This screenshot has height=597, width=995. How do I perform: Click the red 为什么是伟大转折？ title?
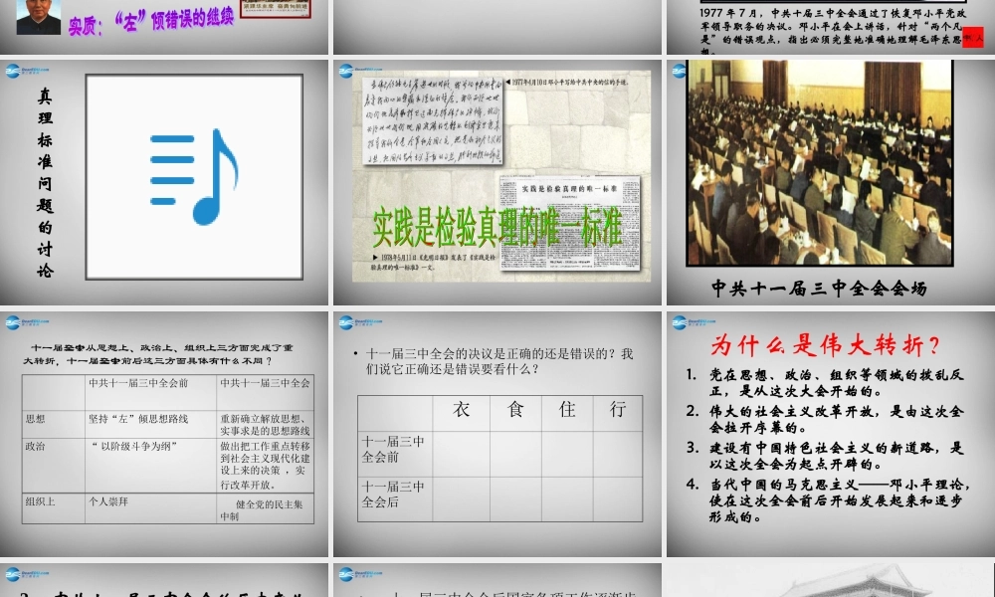pos(825,346)
